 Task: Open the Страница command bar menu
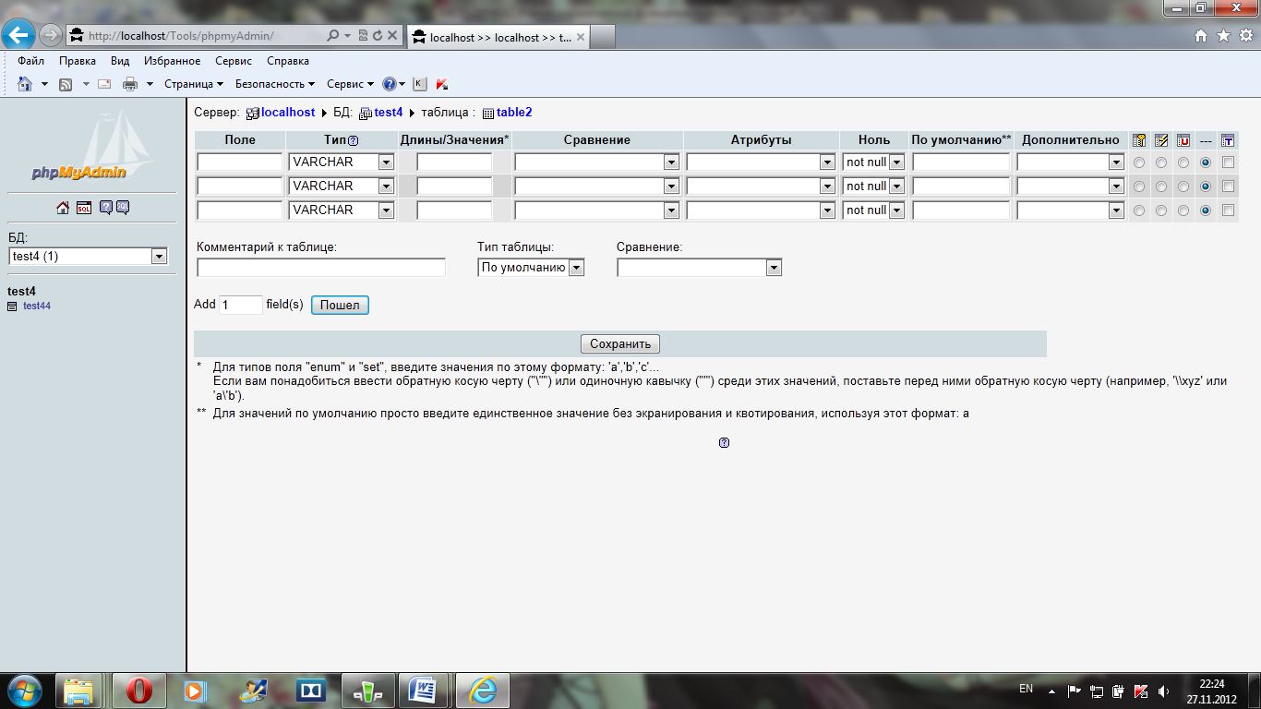[194, 84]
